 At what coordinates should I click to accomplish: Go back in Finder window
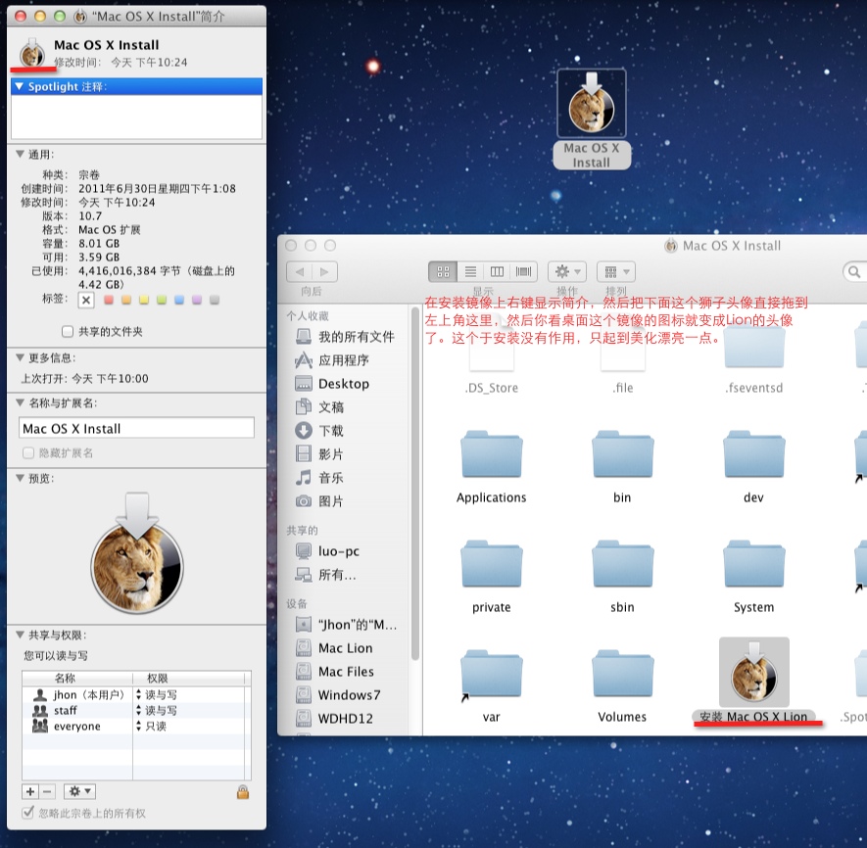[299, 271]
